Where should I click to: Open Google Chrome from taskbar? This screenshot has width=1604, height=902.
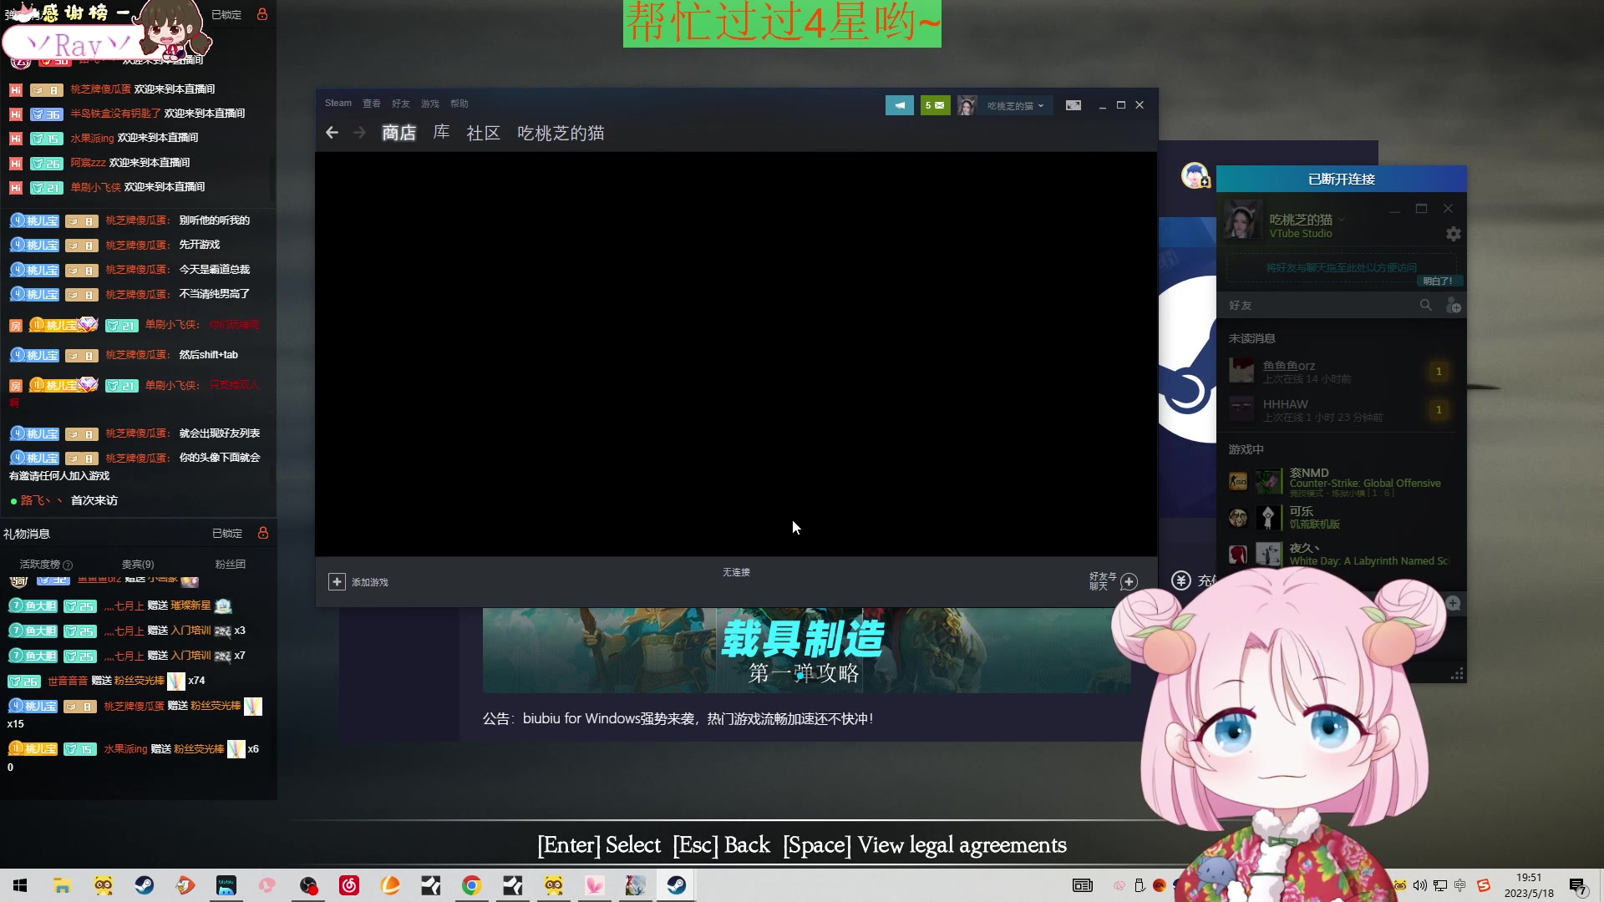[471, 885]
